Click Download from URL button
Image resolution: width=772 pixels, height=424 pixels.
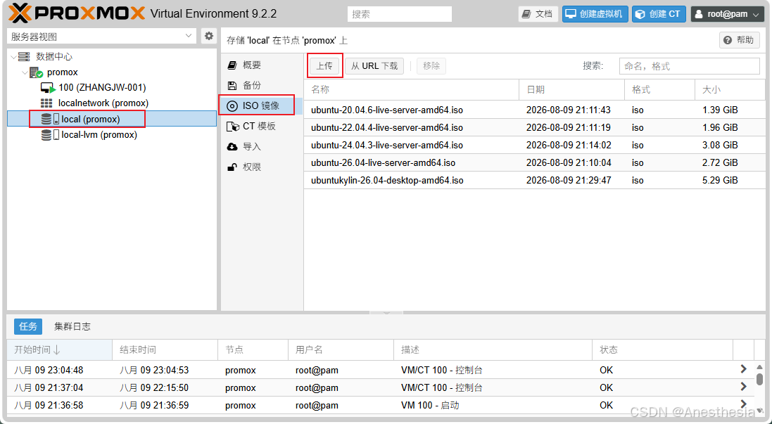click(x=374, y=66)
